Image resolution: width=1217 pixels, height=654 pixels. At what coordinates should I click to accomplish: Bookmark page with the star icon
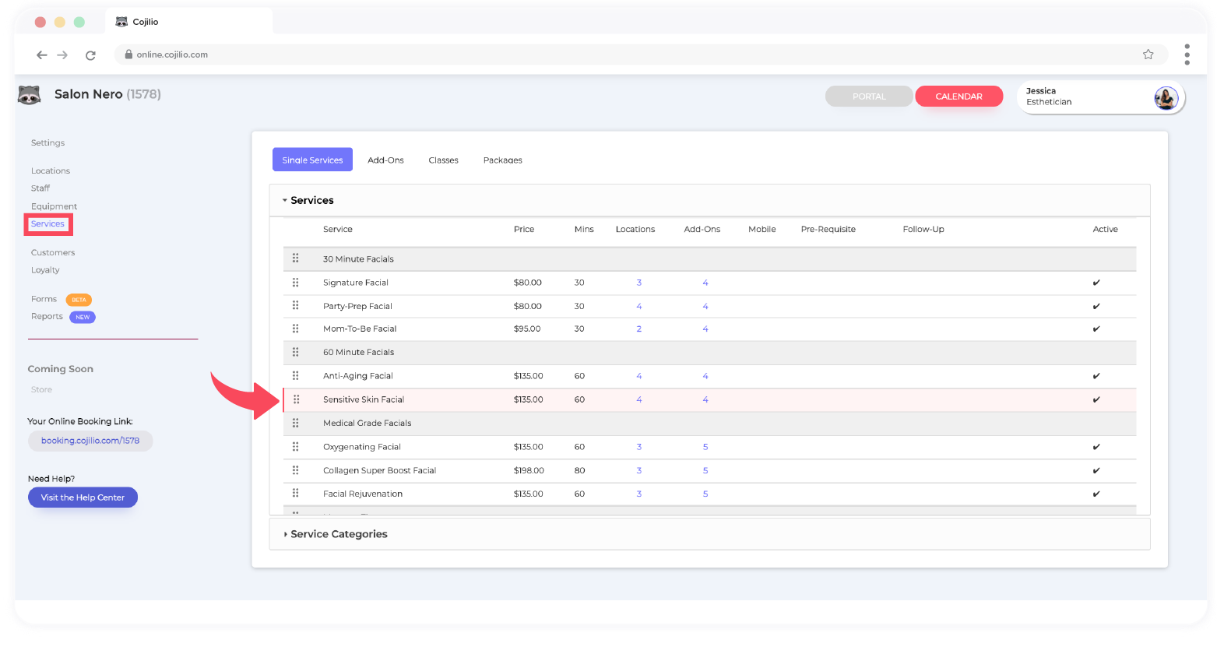1148,54
